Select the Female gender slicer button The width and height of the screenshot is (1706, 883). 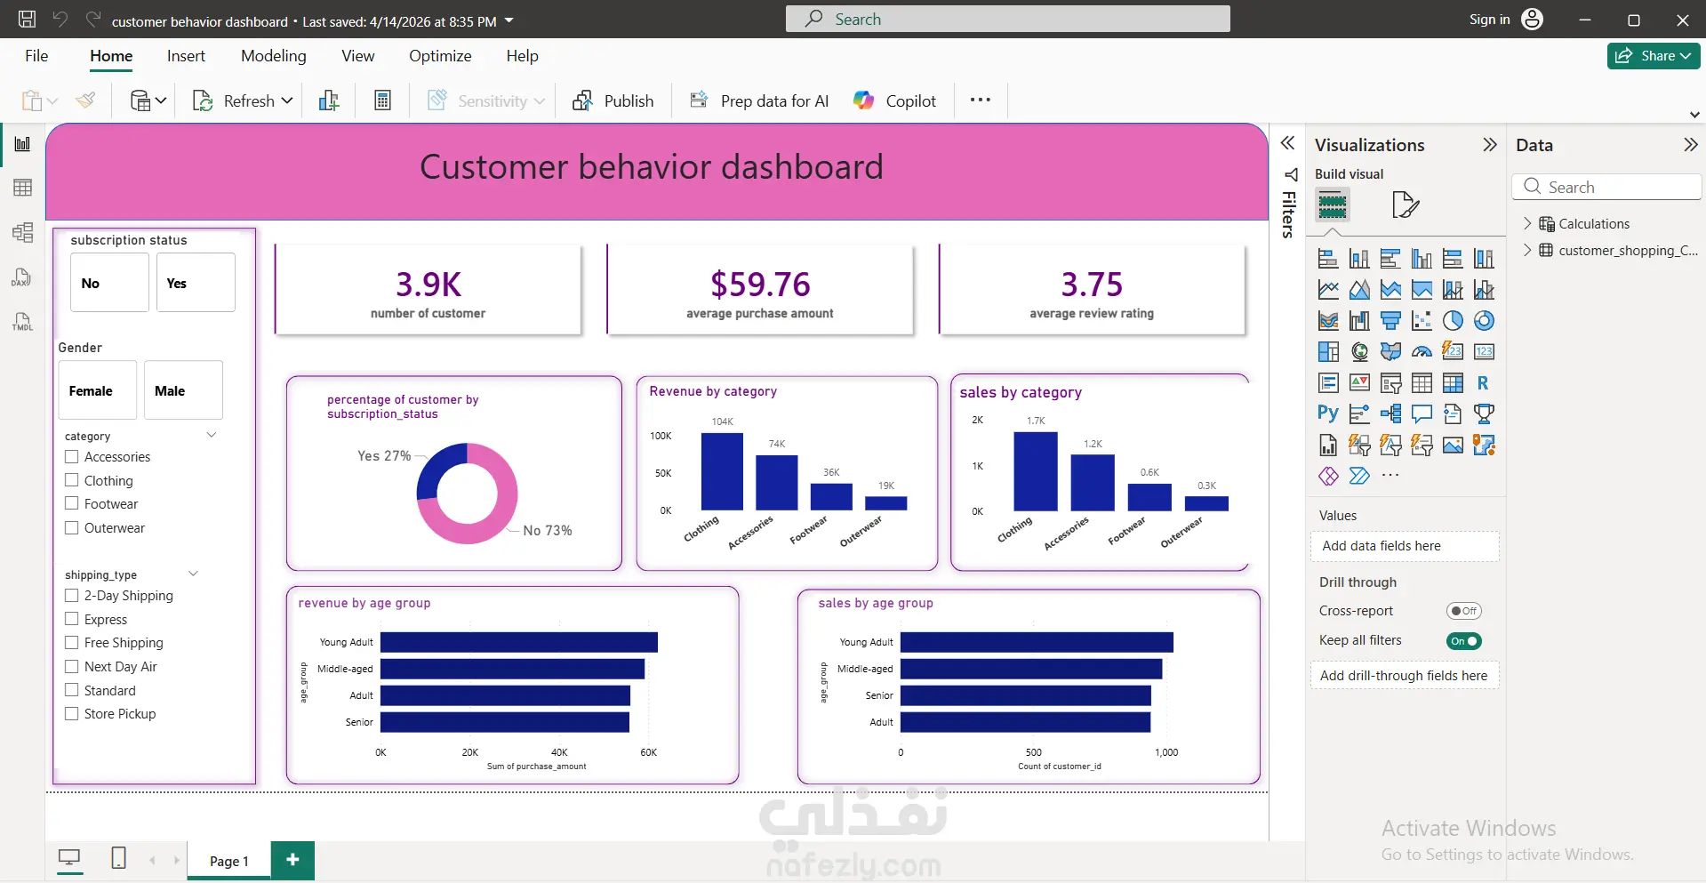pos(98,389)
